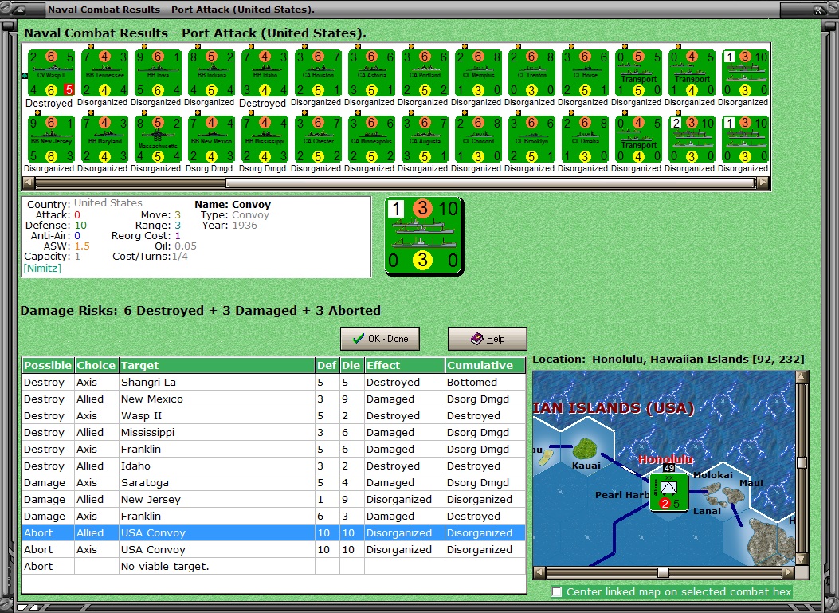
Task: Click the Target column header
Action: [217, 365]
